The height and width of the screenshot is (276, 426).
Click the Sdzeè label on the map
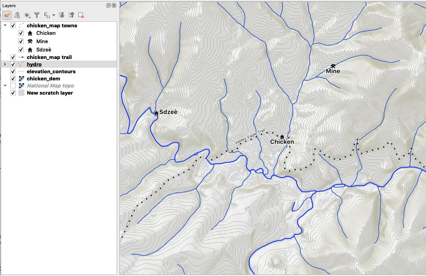coord(168,112)
